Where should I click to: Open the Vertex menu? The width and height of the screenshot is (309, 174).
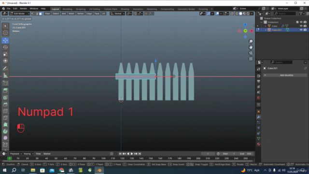tap(80, 14)
